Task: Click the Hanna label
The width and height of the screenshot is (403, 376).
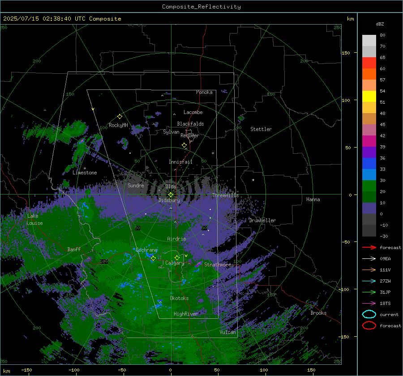Action: pos(313,199)
